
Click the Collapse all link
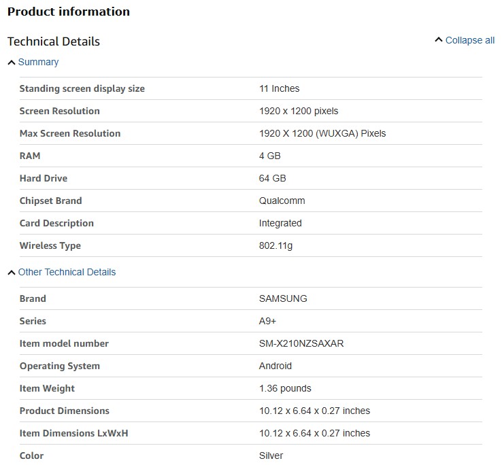click(x=469, y=41)
